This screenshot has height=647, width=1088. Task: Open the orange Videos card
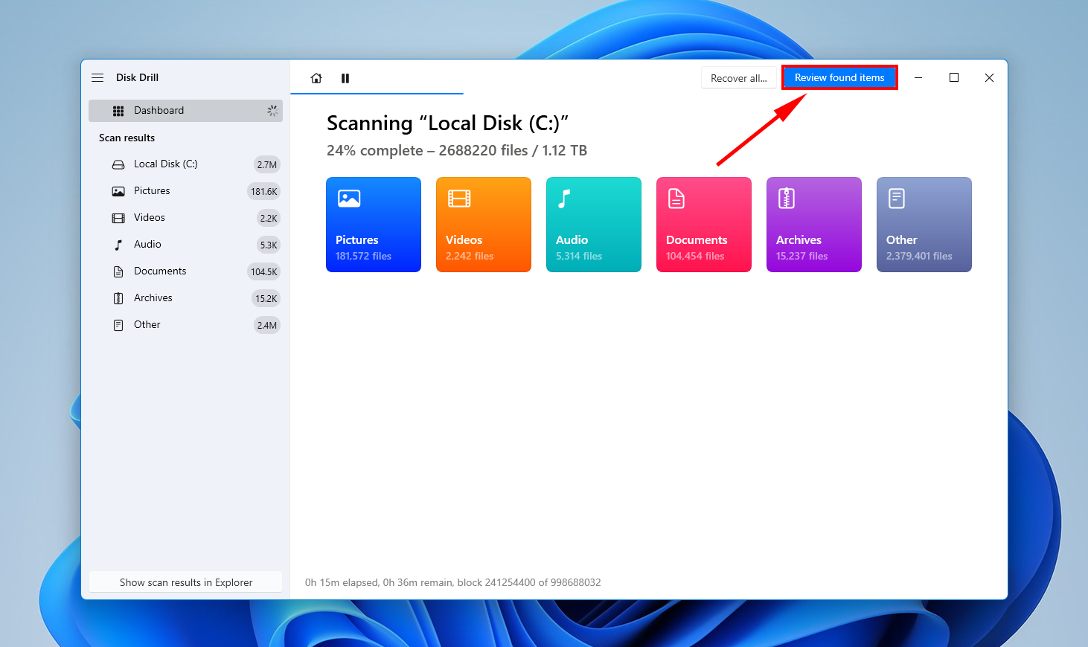484,225
